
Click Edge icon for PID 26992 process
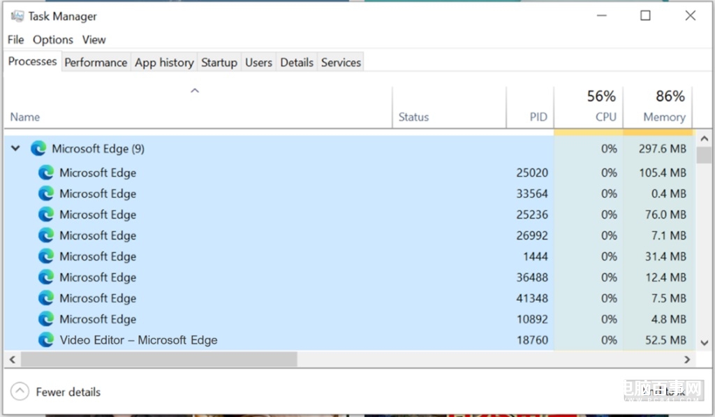point(46,235)
